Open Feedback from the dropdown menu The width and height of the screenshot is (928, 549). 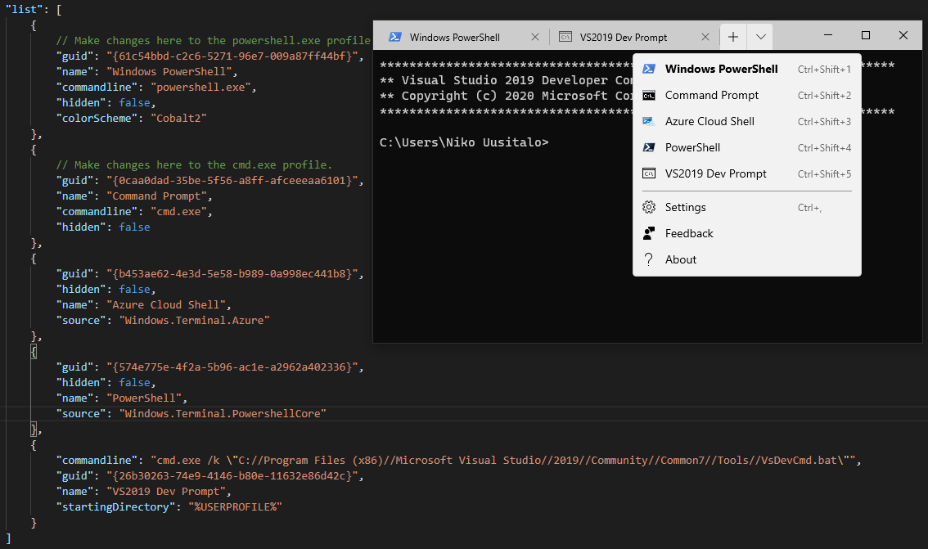747,233
